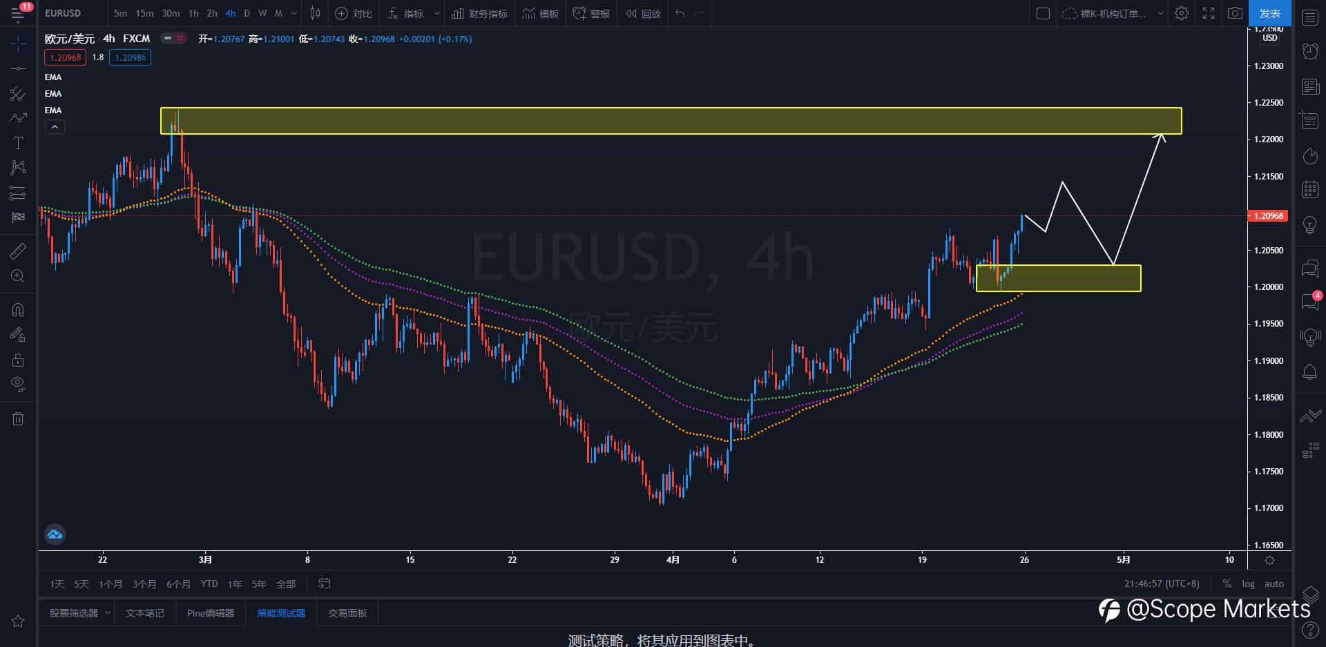Click the 对比 compare button
The image size is (1326, 647).
(x=354, y=13)
